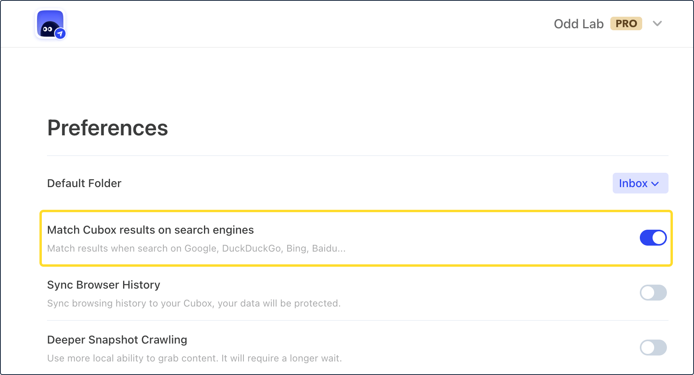This screenshot has height=375, width=694.
Task: Click the Odd Lab account name
Action: click(x=578, y=24)
